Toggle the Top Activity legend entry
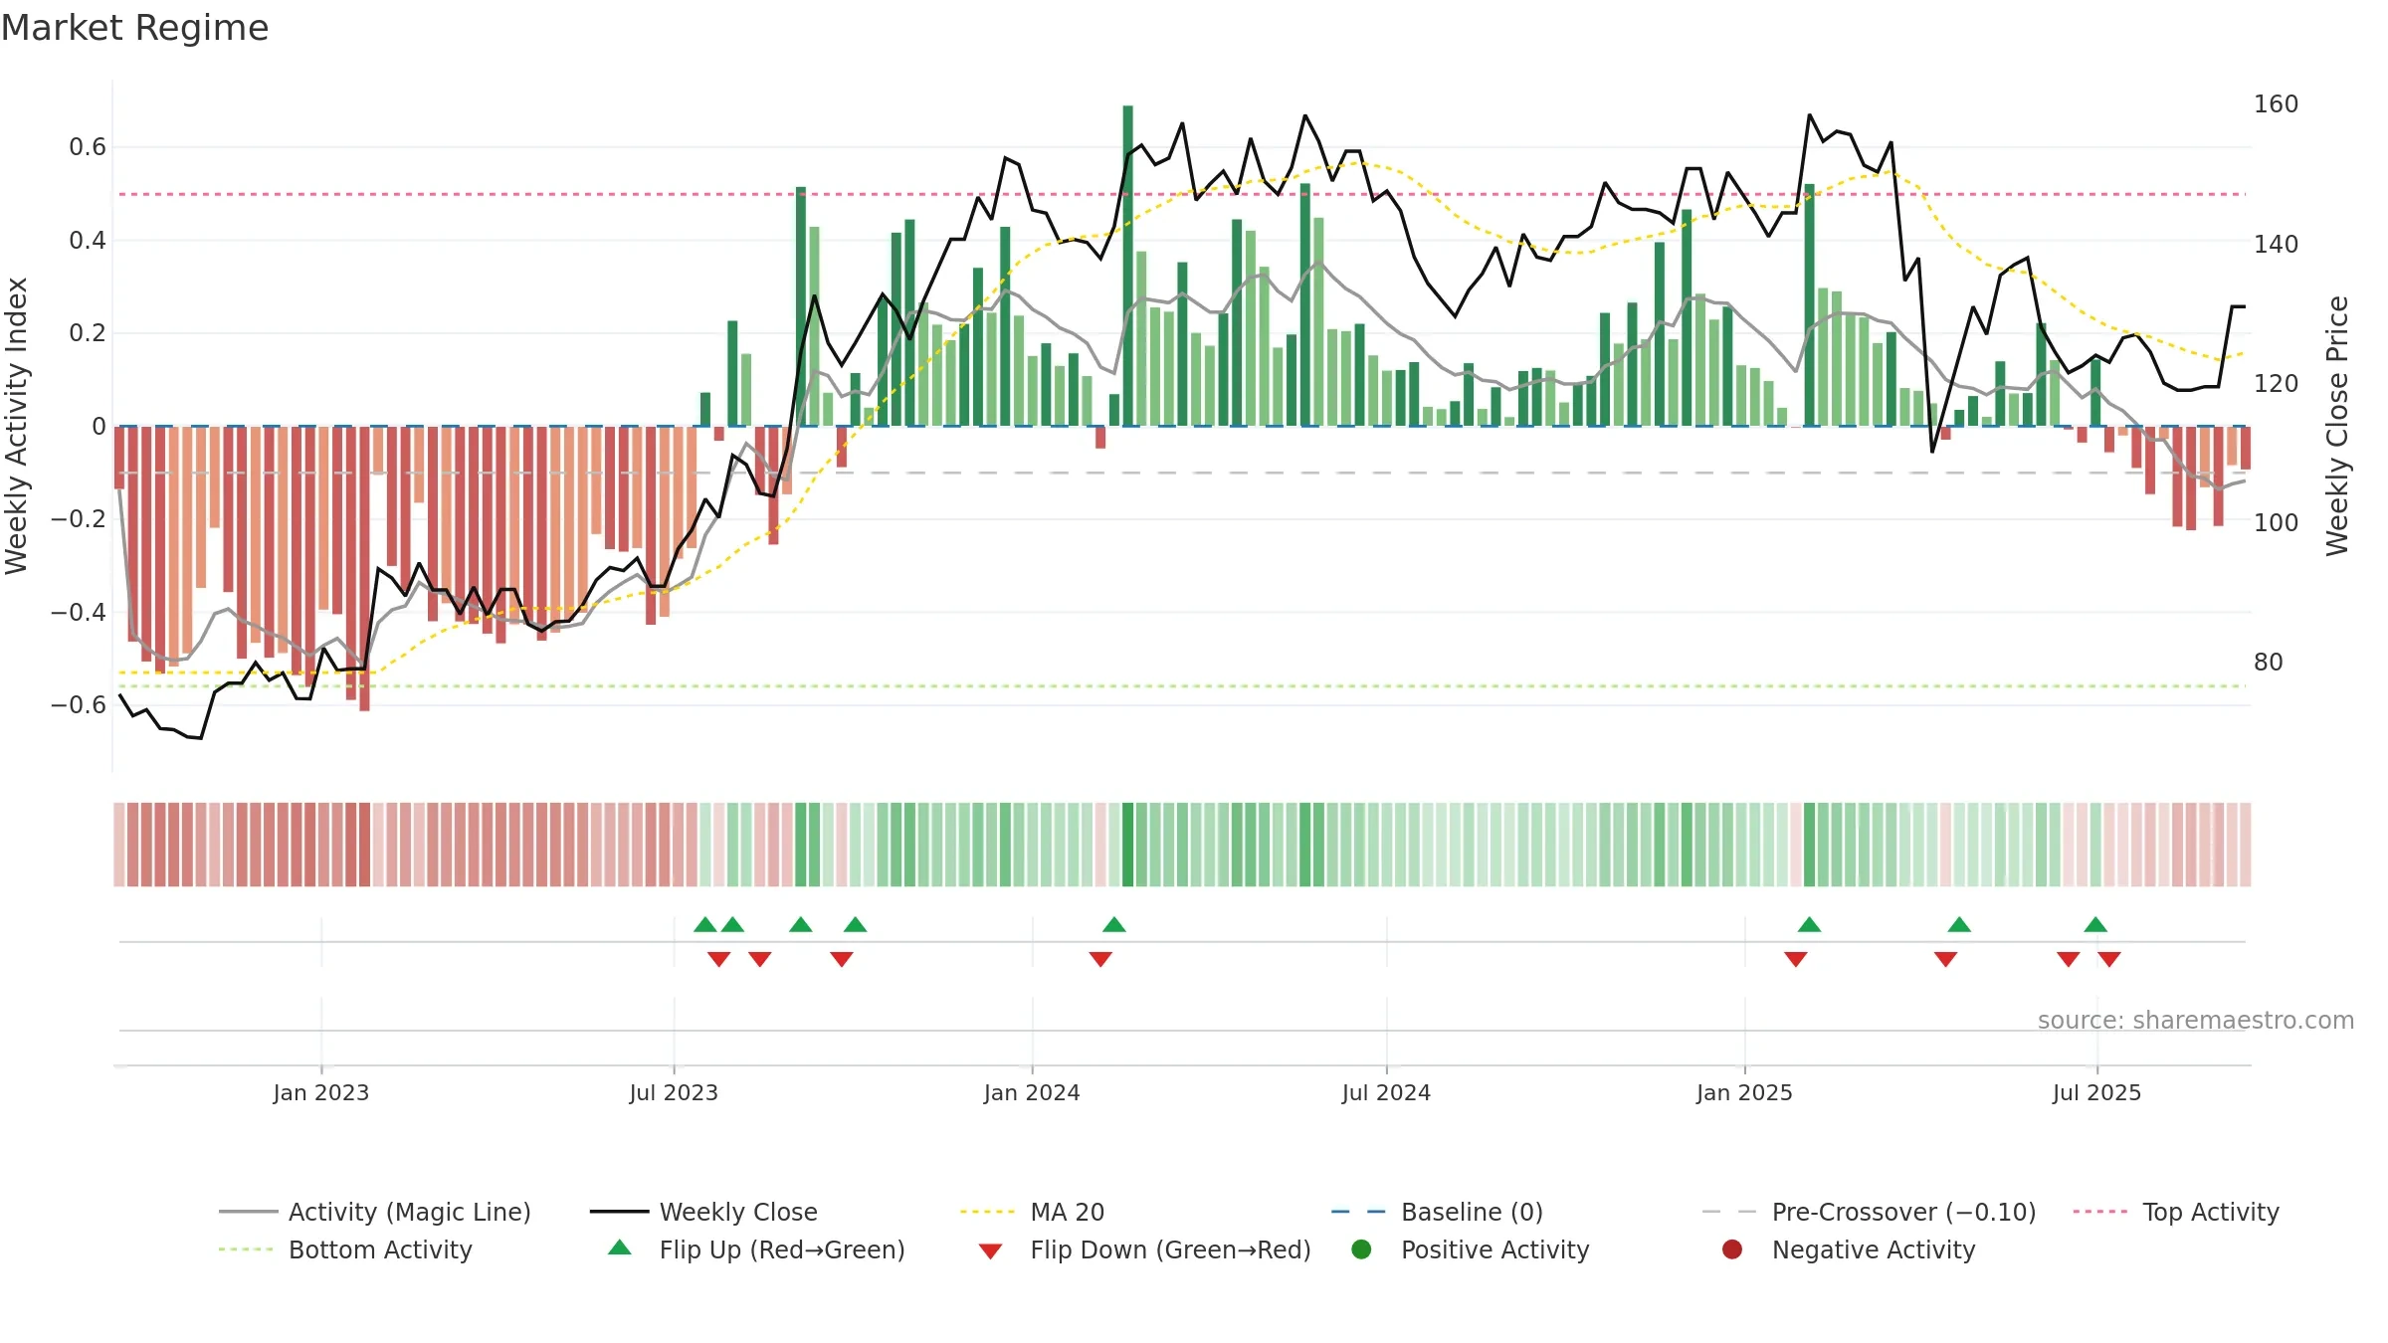Screen dimensions: 2388x1343 (x=2176, y=1212)
